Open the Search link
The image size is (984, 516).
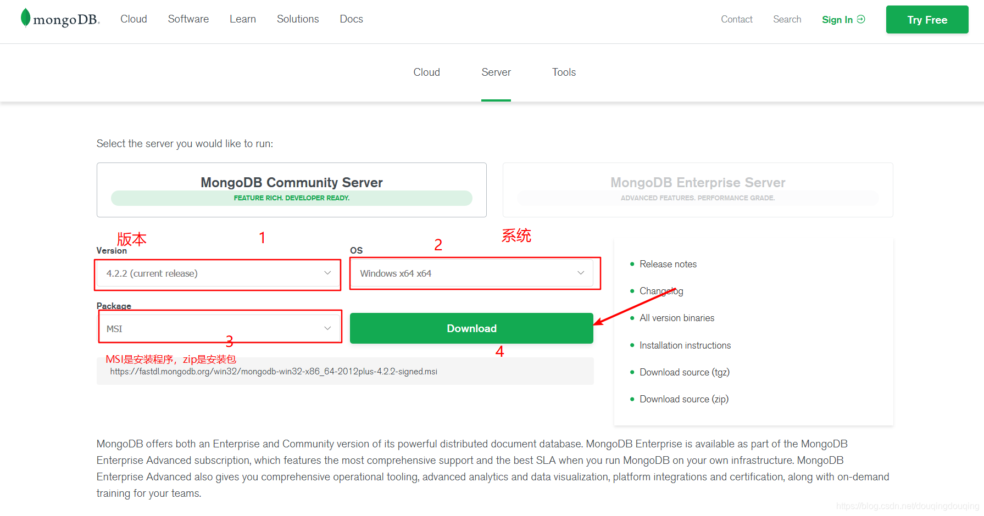click(787, 19)
